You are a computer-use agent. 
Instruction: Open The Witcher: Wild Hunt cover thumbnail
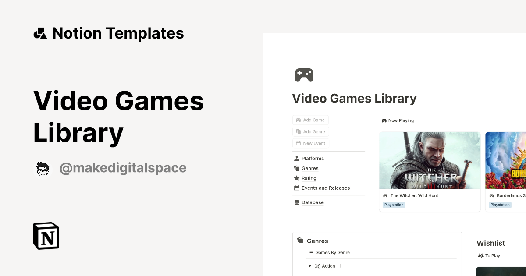[430, 160]
